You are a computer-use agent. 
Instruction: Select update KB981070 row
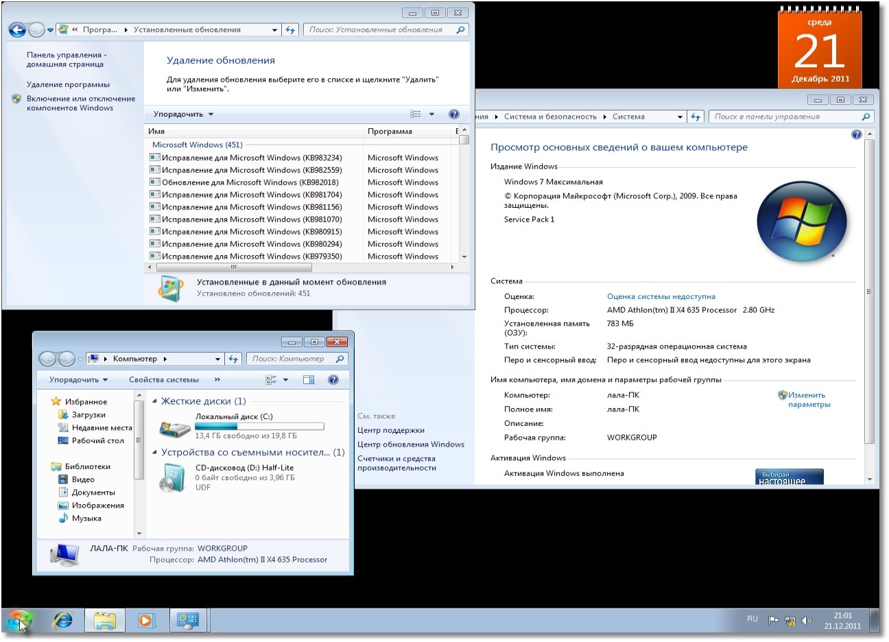pyautogui.click(x=302, y=219)
